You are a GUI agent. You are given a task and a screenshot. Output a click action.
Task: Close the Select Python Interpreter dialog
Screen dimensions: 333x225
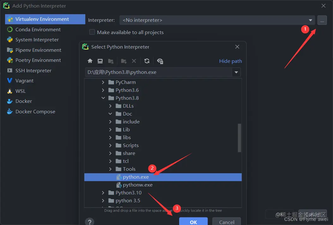[237, 47]
